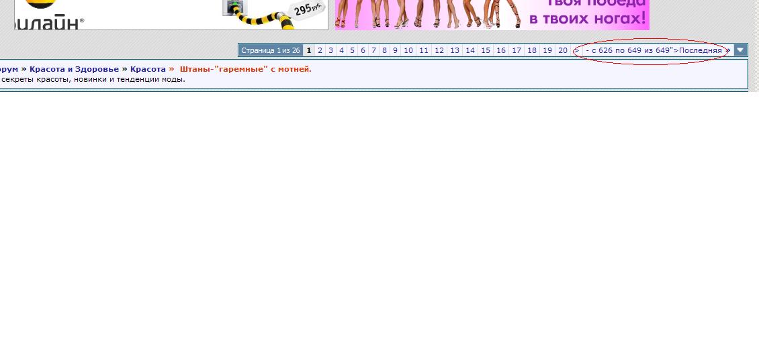This screenshot has width=759, height=358.
Task: Go to page 3
Action: [330, 50]
